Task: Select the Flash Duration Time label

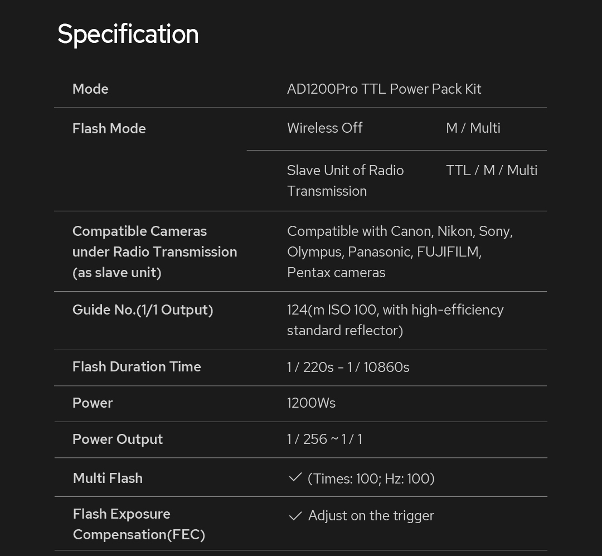Action: 137,366
